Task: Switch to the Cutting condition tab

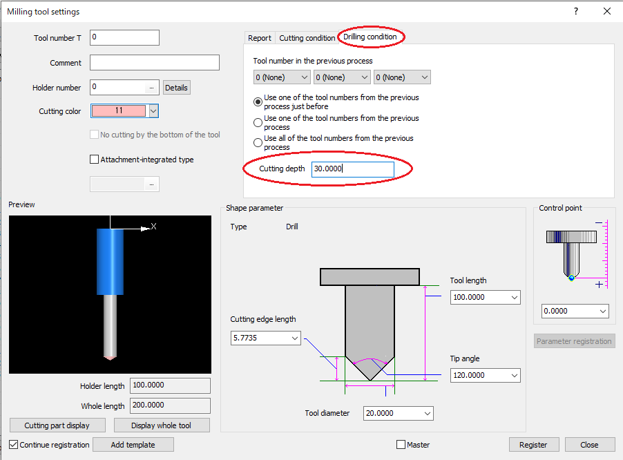Action: coord(307,38)
